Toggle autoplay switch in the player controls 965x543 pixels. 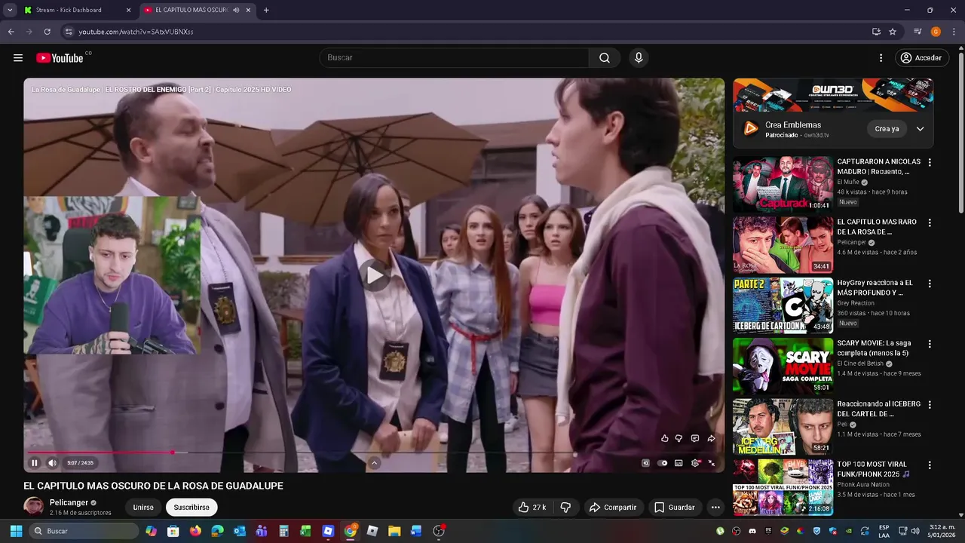[662, 463]
